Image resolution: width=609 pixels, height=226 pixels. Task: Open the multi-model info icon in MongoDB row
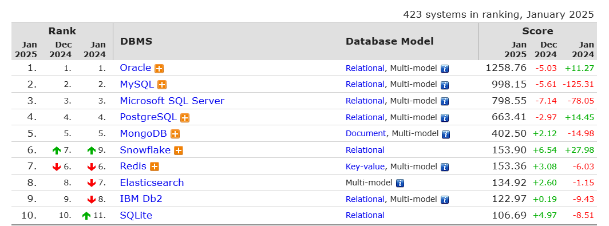point(446,134)
